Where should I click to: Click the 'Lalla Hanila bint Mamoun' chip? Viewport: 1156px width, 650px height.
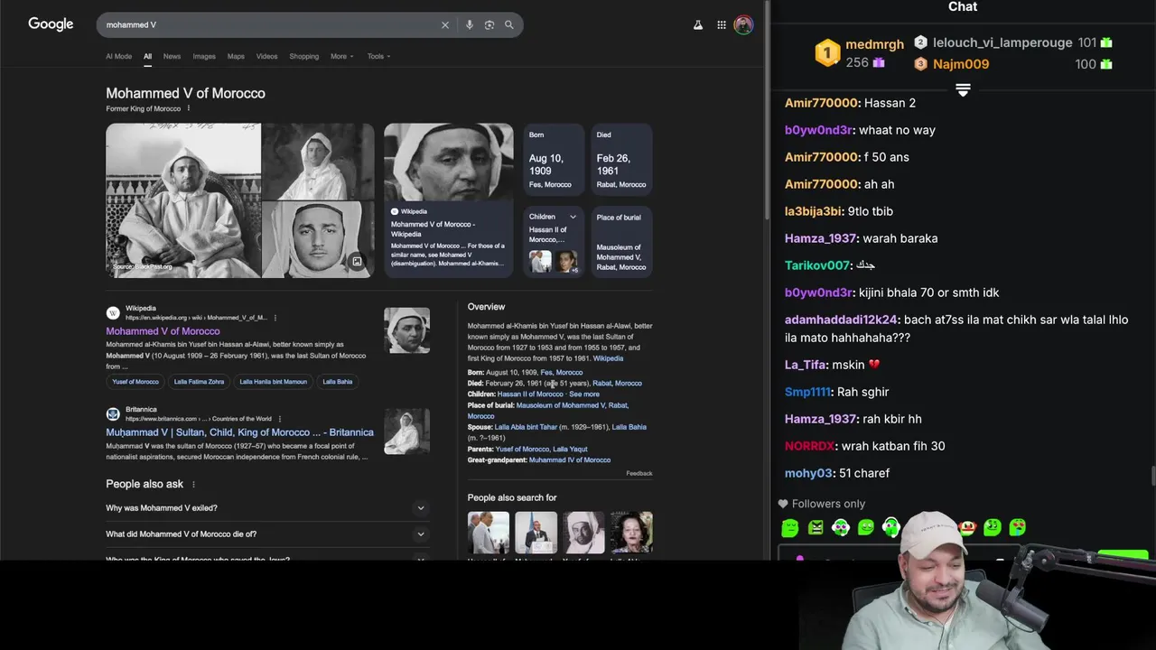tap(273, 382)
